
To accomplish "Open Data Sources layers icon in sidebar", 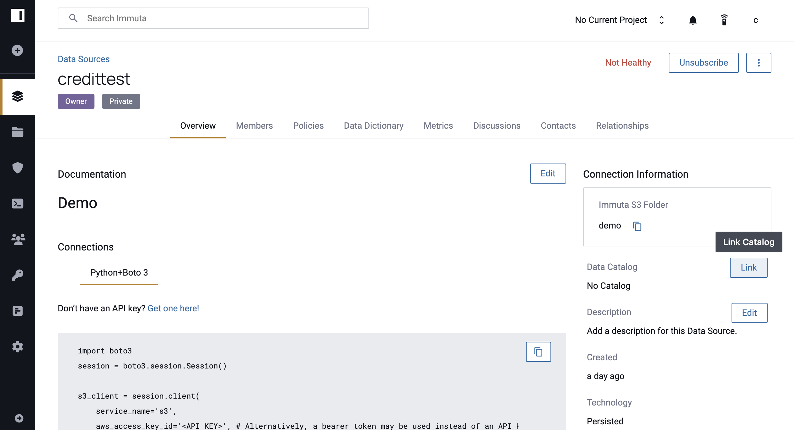I will click(x=18, y=96).
